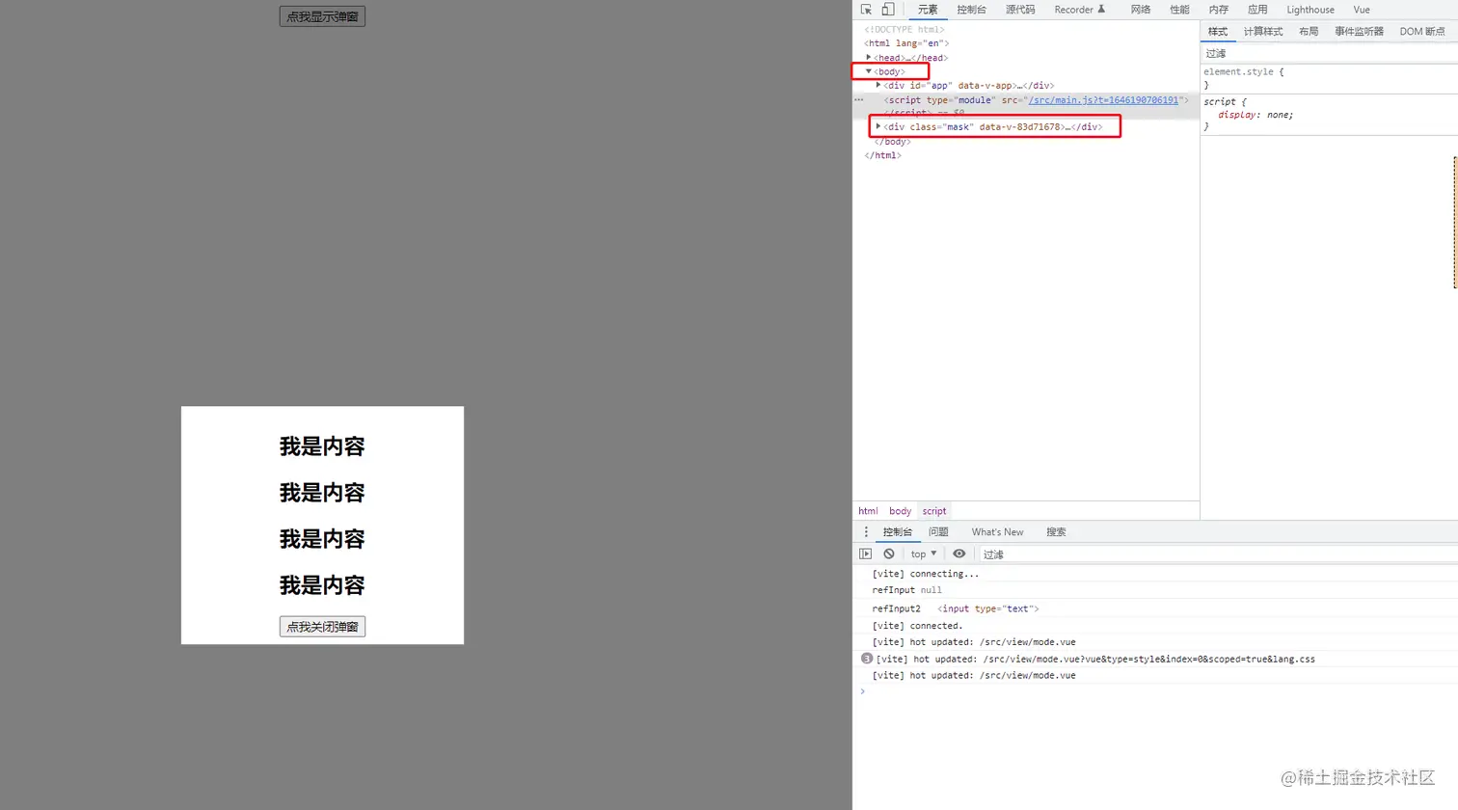Click the display: none style declaration
This screenshot has height=810, width=1458.
coord(1255,115)
